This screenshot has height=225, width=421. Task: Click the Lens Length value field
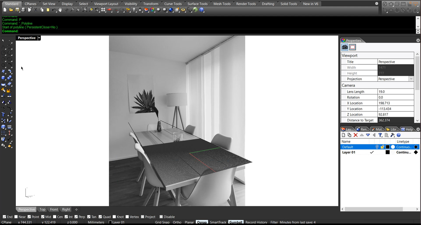(395, 92)
